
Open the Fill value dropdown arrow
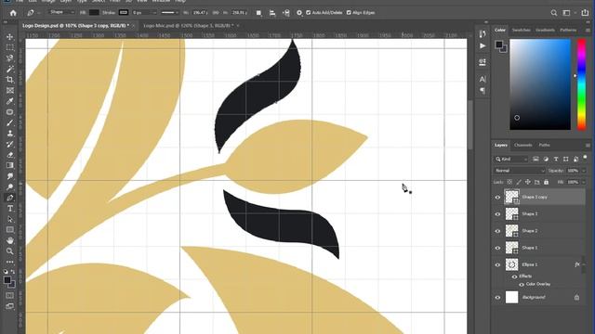[583, 183]
